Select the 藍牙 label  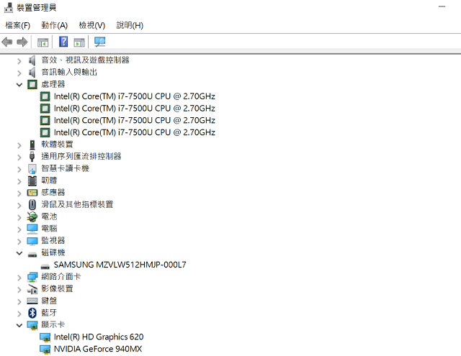(49, 313)
